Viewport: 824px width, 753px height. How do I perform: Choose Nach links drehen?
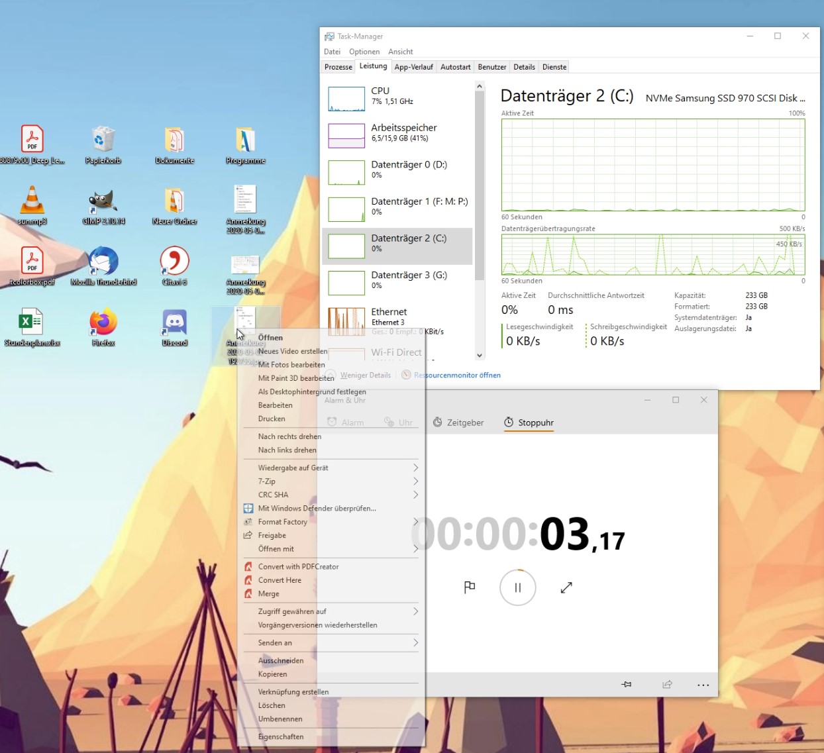[331, 450]
